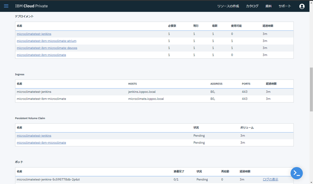The height and width of the screenshot is (184, 313).
Task: Open microclimatetest-ibm-microclimate-devops deployment link
Action: (x=47, y=48)
